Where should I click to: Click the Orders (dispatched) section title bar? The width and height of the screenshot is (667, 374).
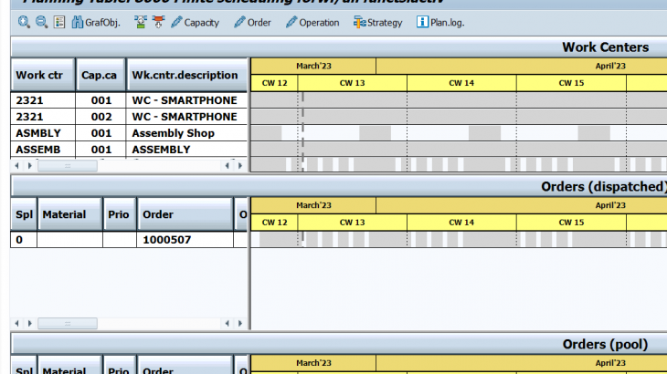click(339, 186)
